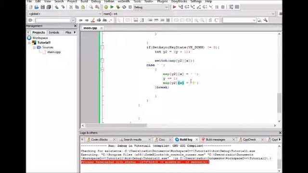Toggle the C comment toolbar button

point(217,20)
